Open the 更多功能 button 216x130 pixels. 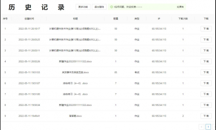coord(83,7)
